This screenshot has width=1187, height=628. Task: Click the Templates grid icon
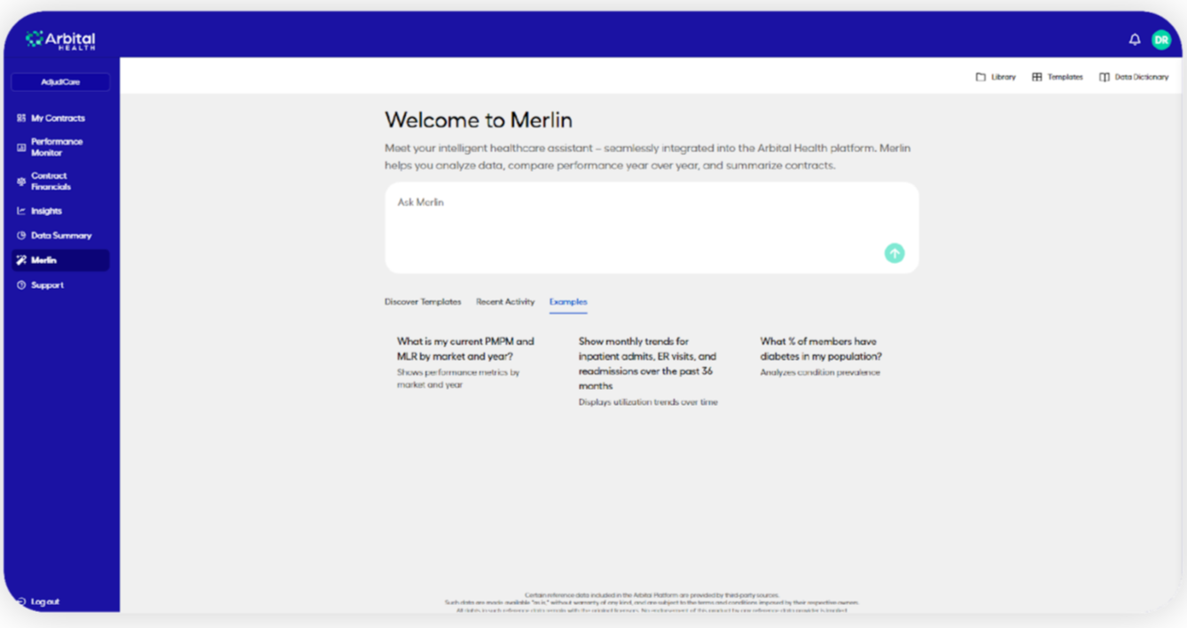[1036, 77]
